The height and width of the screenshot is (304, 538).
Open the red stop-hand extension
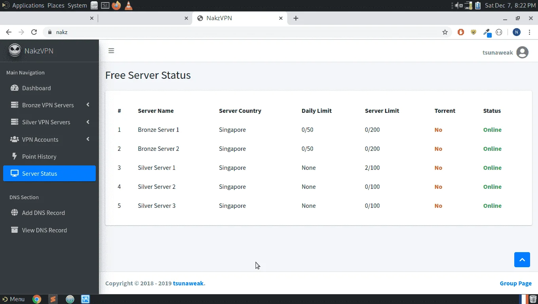coord(461,32)
